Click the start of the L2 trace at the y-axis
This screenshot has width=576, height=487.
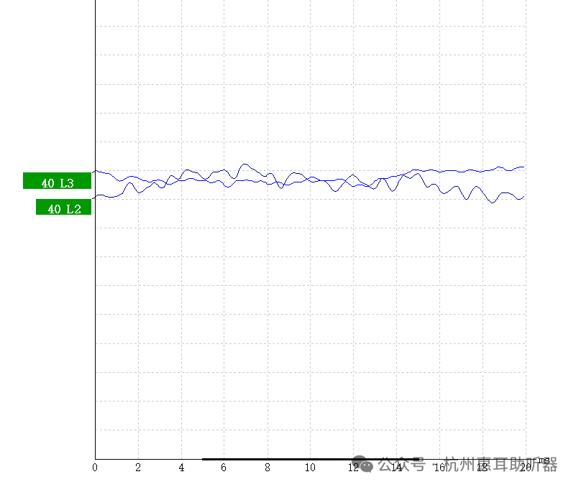click(96, 196)
